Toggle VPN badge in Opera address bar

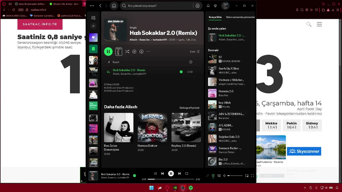[21, 10]
